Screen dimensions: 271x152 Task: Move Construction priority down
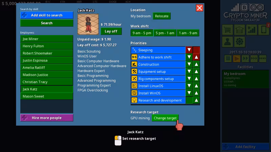coord(189,64)
